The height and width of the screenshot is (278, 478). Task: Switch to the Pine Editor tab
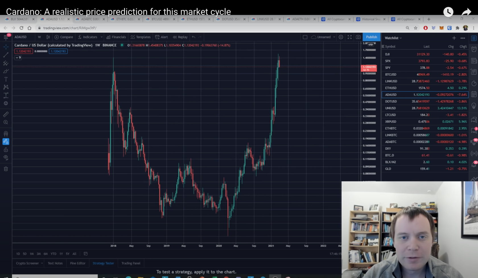click(78, 263)
